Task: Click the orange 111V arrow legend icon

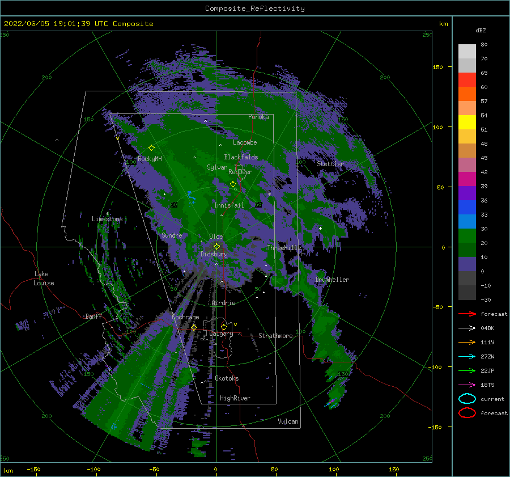Action: (x=467, y=342)
